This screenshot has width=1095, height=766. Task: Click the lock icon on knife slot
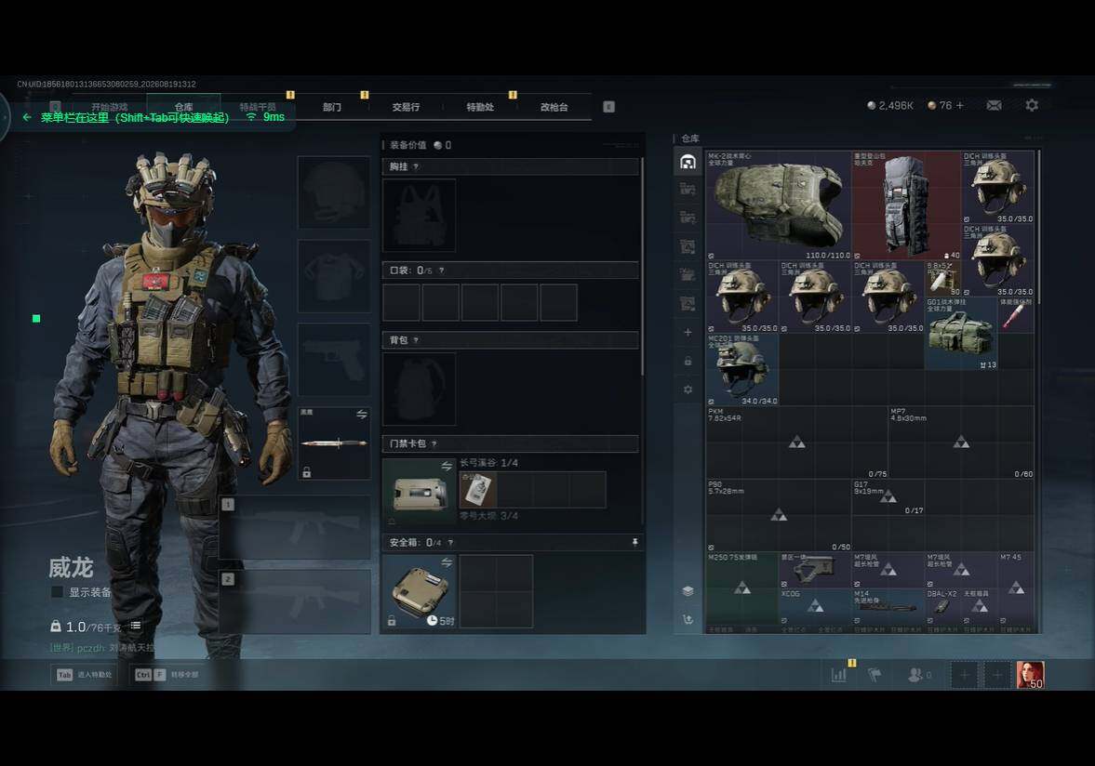click(x=307, y=472)
